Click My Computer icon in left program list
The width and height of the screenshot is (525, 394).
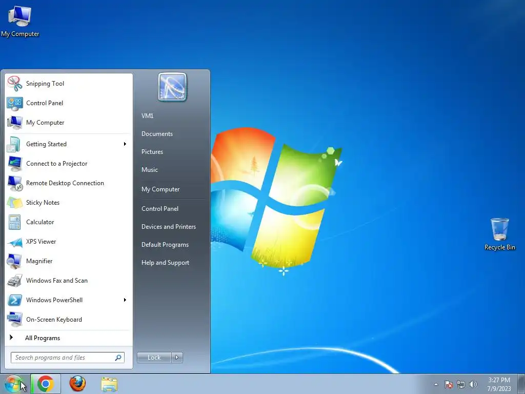point(15,123)
